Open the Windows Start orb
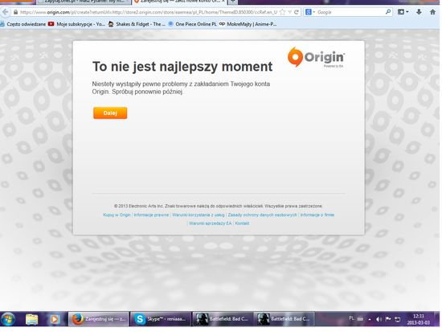The width and height of the screenshot is (442, 332). pyautogui.click(x=8, y=319)
